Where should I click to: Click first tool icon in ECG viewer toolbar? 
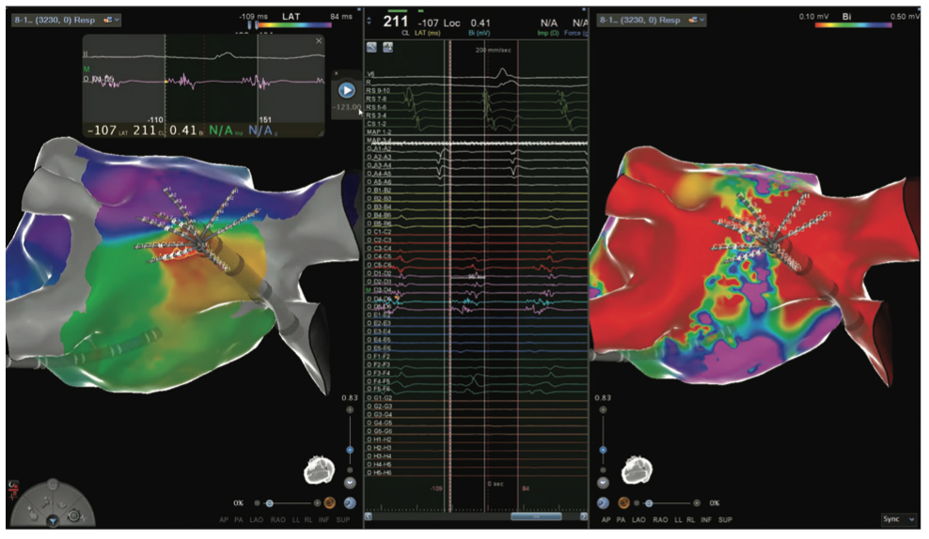[x=371, y=47]
